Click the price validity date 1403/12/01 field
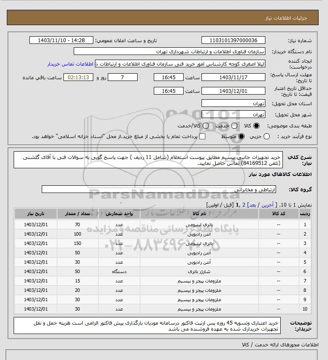The width and height of the screenshot is (328, 360). 233,91
